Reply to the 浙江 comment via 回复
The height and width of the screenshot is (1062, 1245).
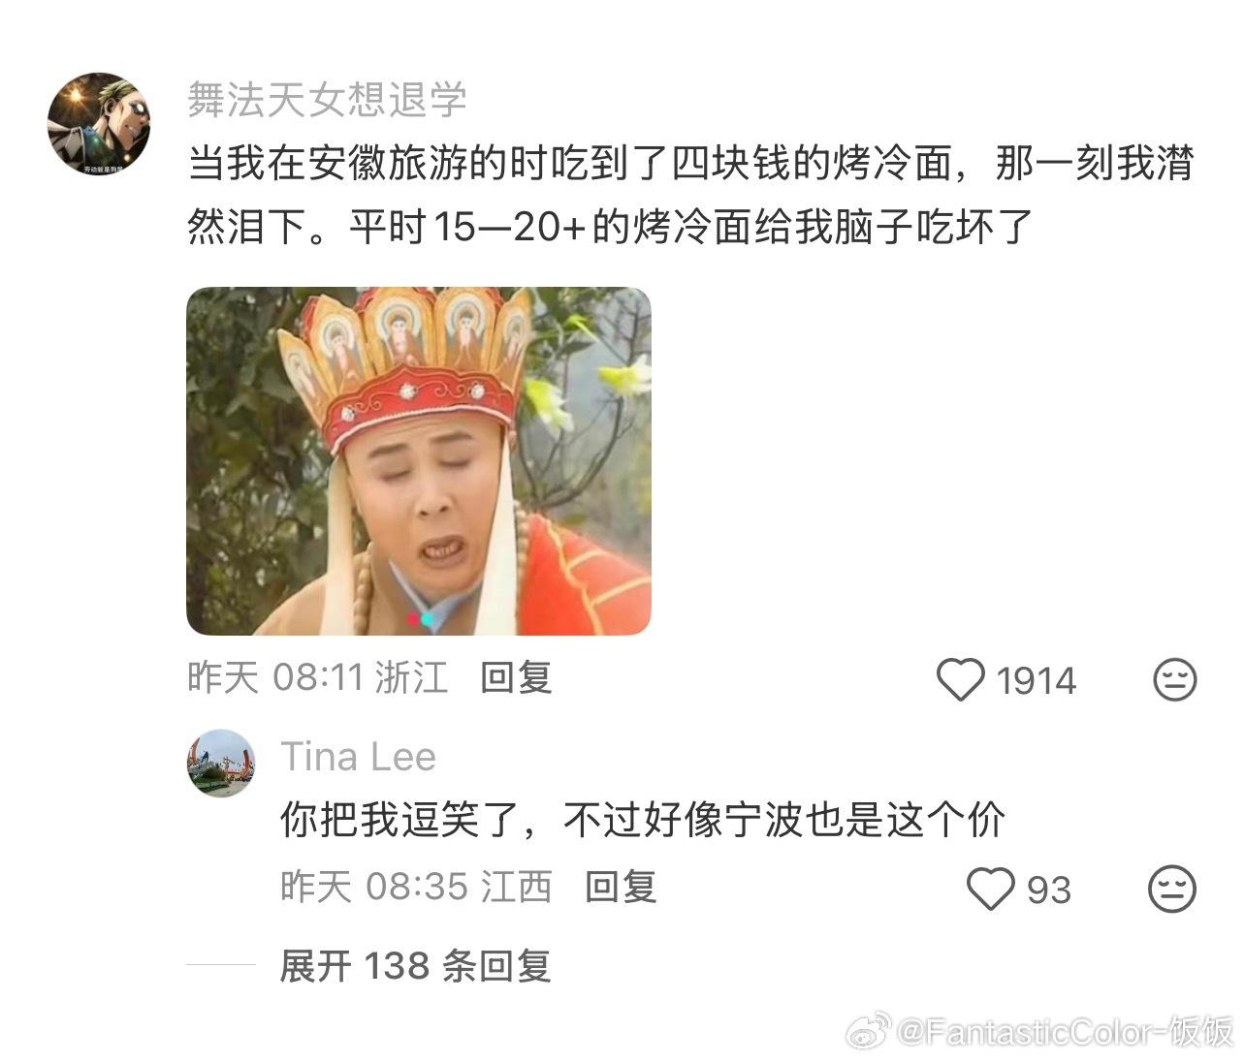point(517,677)
